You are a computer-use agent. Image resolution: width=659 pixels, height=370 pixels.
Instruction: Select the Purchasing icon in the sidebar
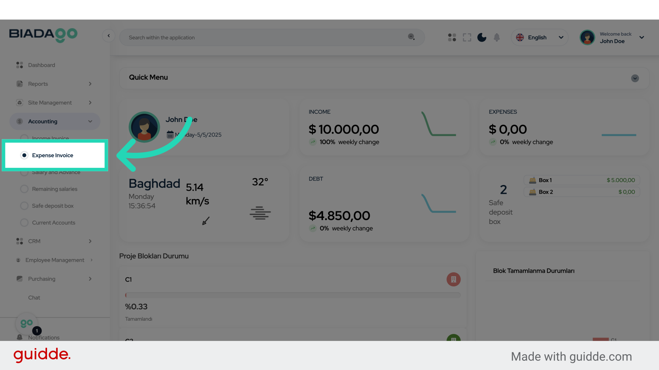point(20,279)
